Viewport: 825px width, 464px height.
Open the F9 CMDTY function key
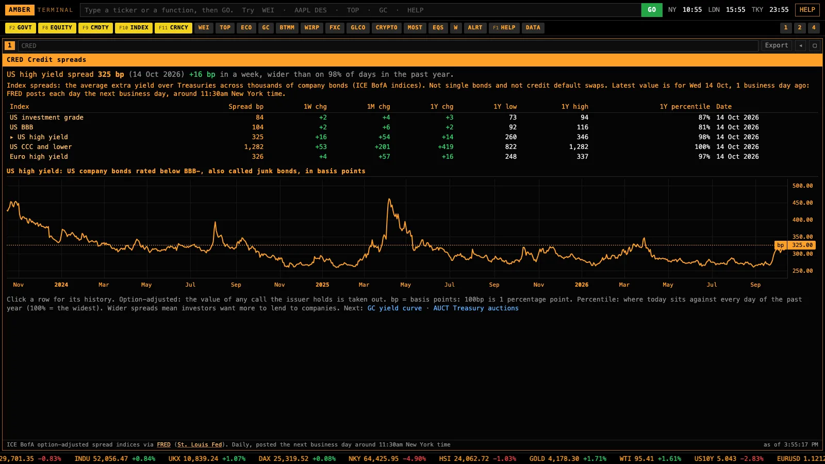95,28
